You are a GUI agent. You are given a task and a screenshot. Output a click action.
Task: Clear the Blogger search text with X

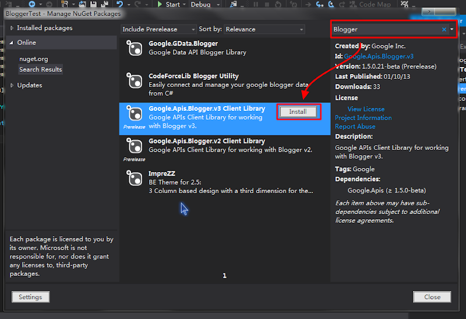point(444,29)
